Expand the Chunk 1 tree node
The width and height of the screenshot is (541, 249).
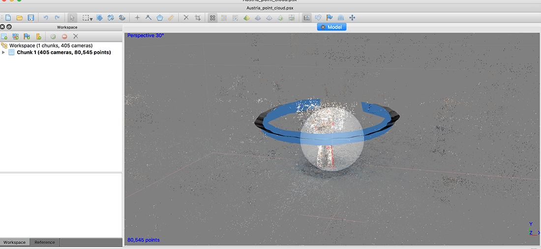(4, 53)
